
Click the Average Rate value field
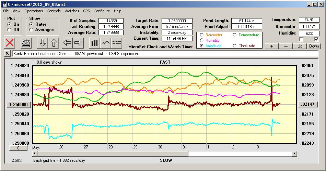(x=111, y=32)
